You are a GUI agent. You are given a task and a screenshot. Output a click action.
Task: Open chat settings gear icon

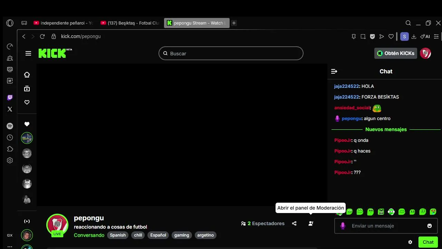410,242
